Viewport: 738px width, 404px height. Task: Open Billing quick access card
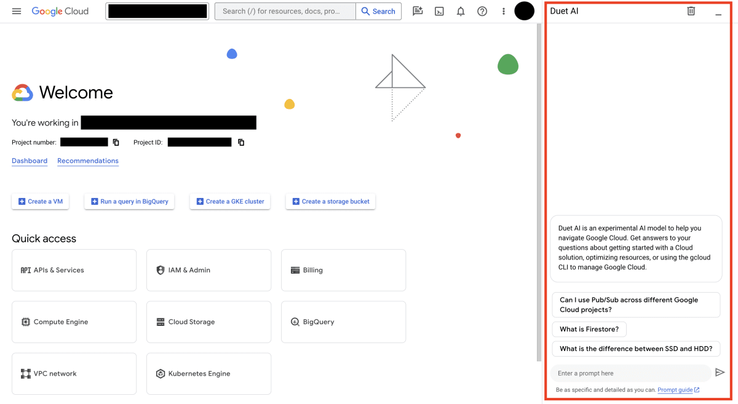343,270
